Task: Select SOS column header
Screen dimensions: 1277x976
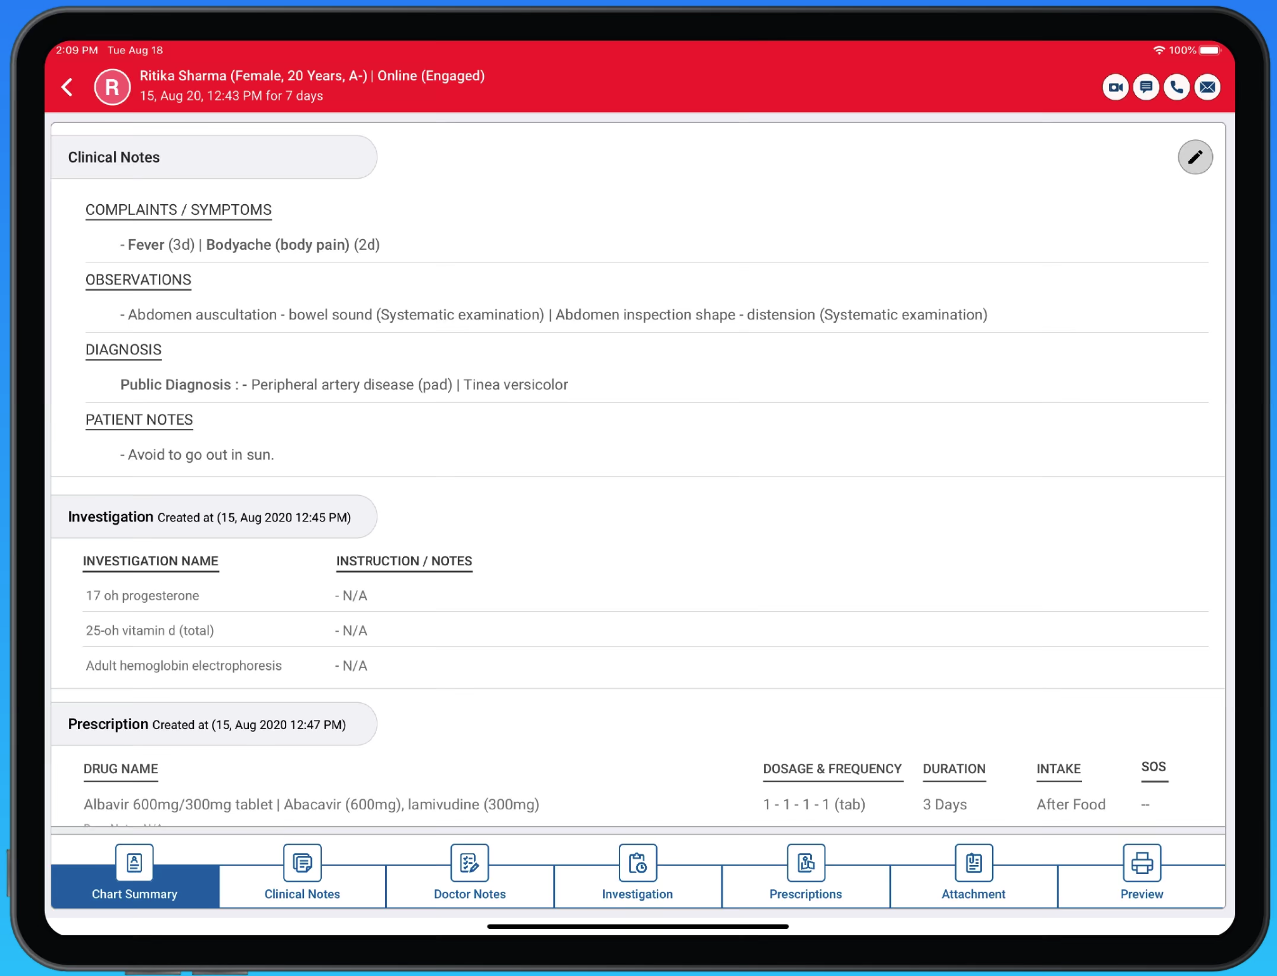Action: (1153, 767)
